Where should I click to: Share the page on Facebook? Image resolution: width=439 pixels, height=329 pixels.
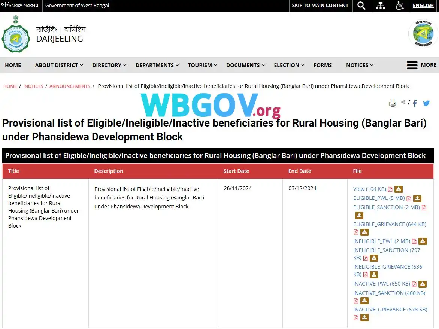[415, 103]
